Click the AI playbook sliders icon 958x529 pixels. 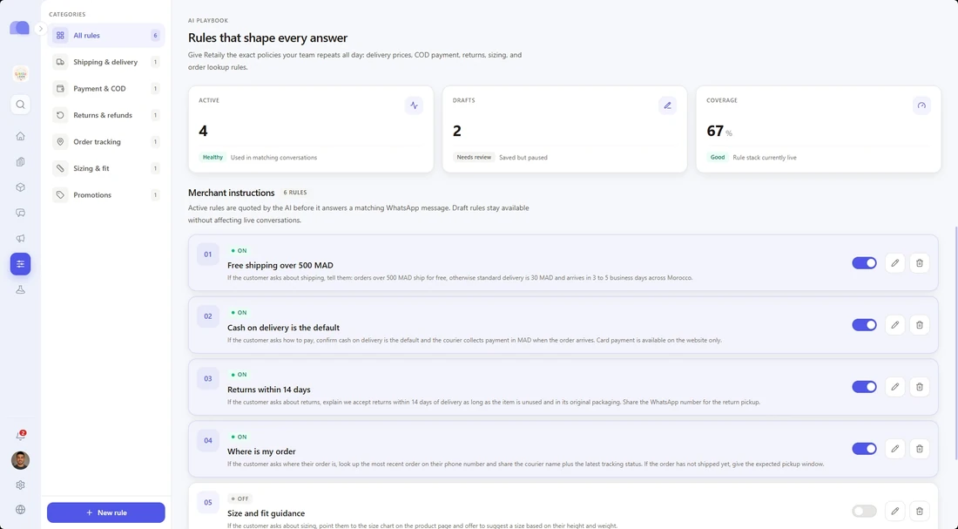click(20, 264)
